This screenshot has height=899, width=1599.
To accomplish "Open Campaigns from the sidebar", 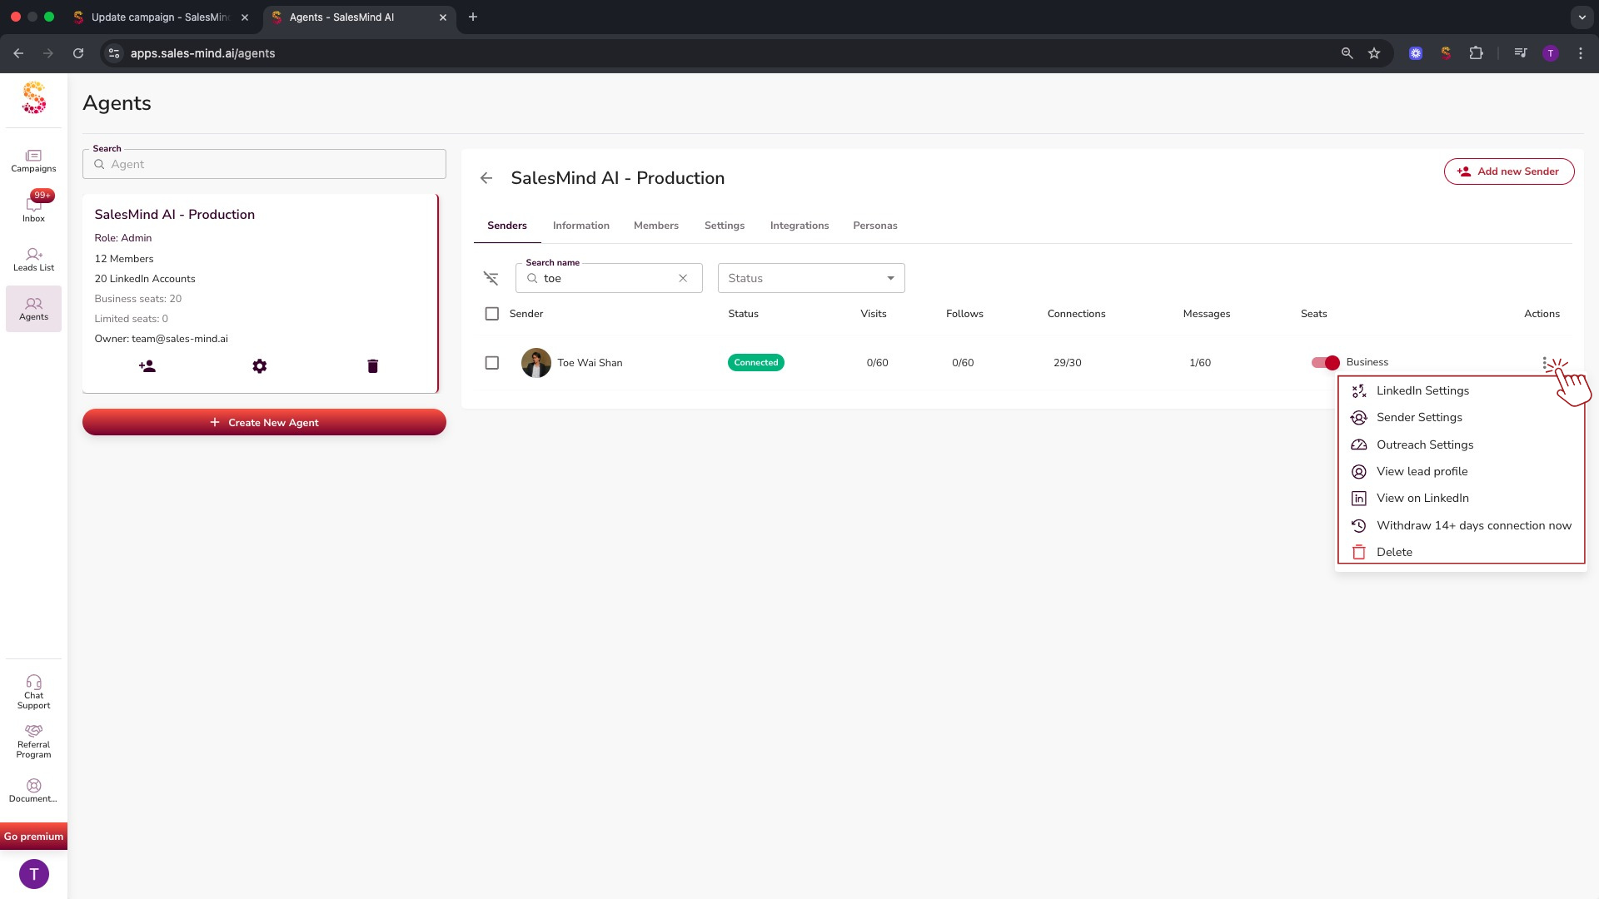I will tap(33, 161).
